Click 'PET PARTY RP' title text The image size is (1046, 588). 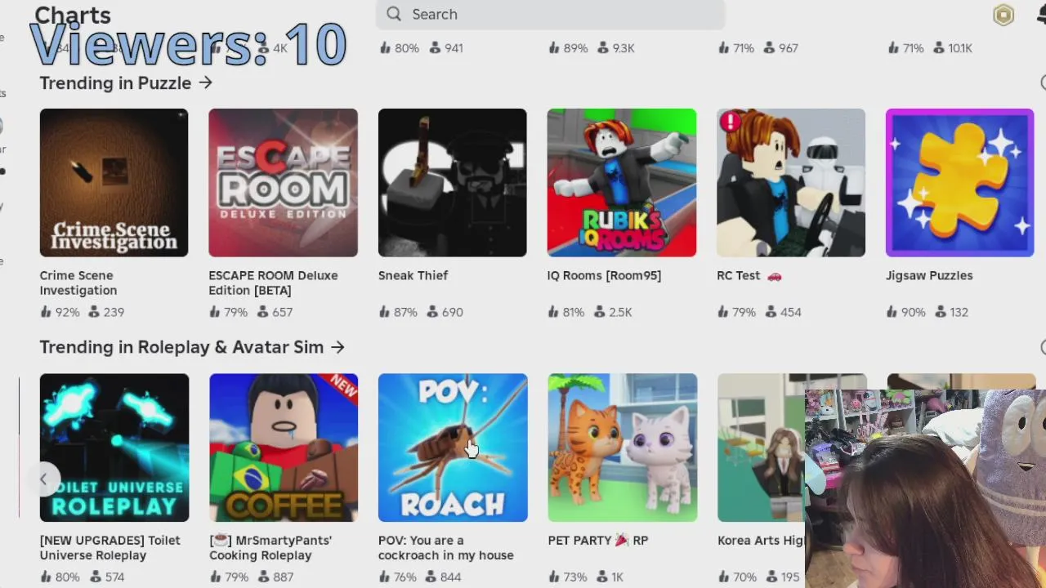pyautogui.click(x=598, y=540)
